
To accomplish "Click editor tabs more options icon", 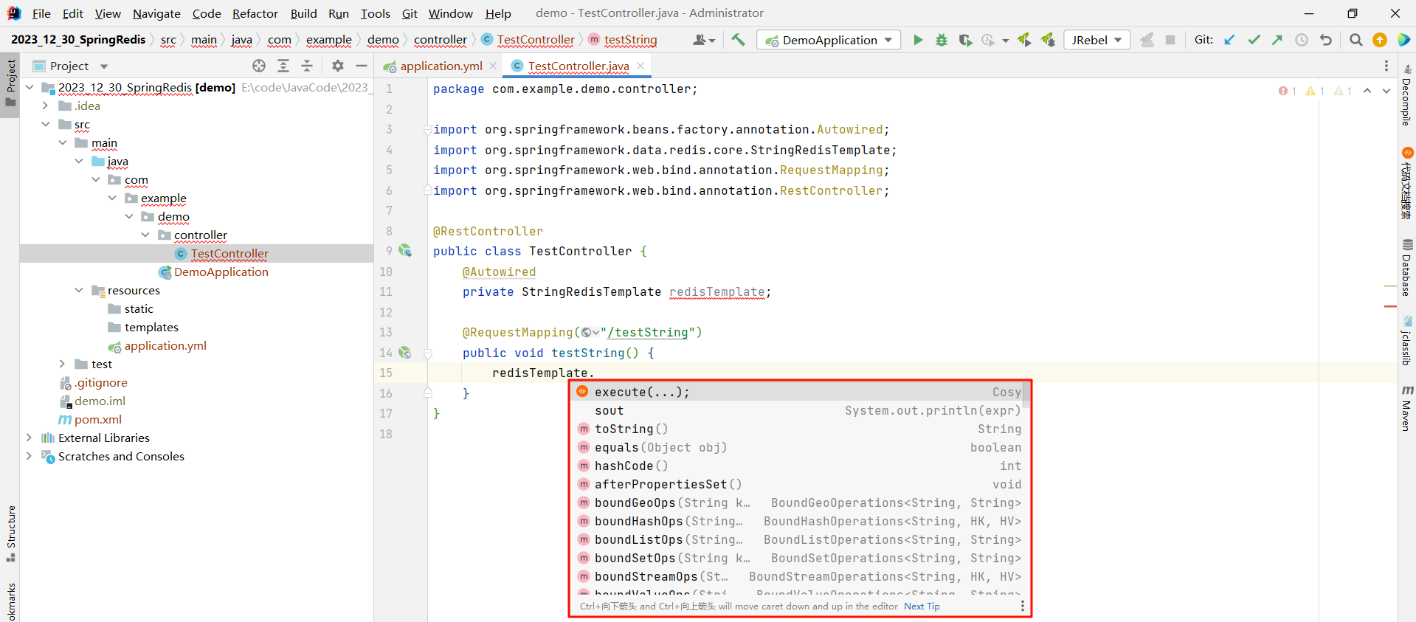I will pyautogui.click(x=1386, y=66).
